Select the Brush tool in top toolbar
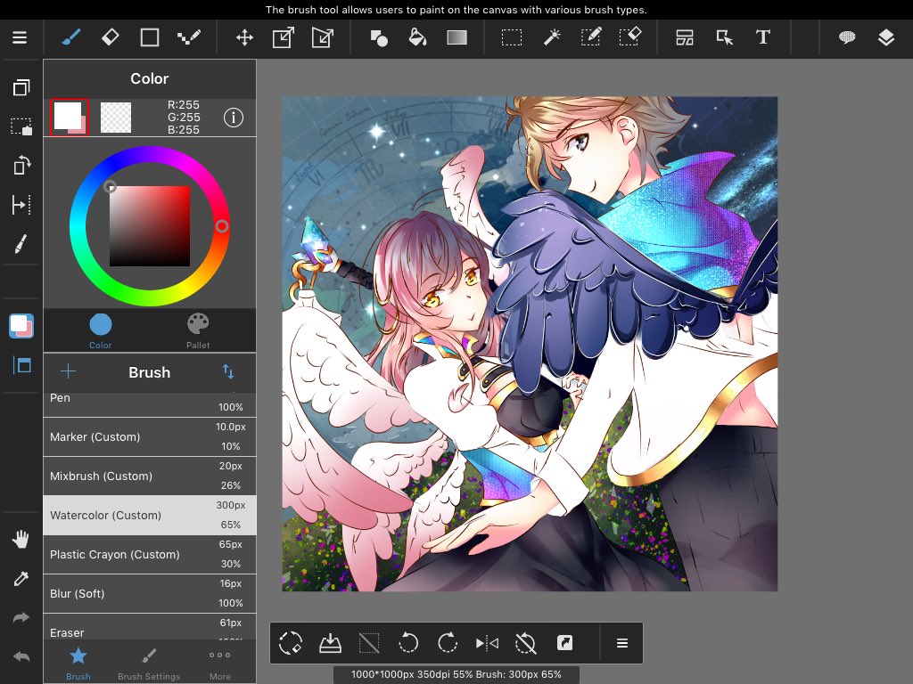This screenshot has height=684, width=913. pyautogui.click(x=71, y=37)
